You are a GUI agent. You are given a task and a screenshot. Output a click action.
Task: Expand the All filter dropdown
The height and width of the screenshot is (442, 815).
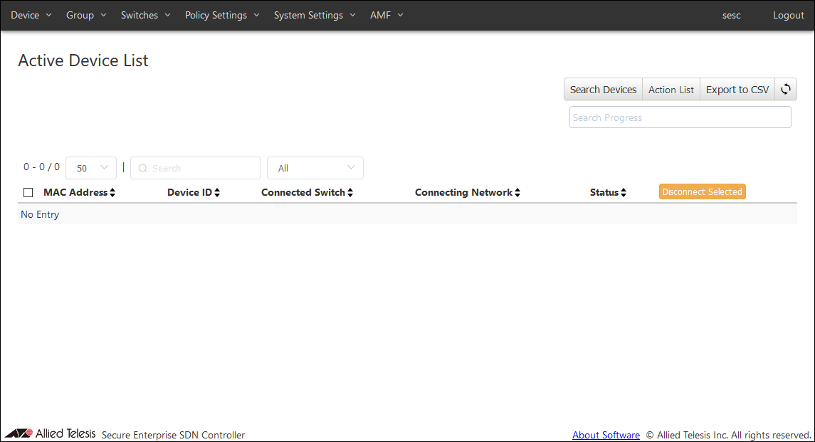pyautogui.click(x=315, y=168)
